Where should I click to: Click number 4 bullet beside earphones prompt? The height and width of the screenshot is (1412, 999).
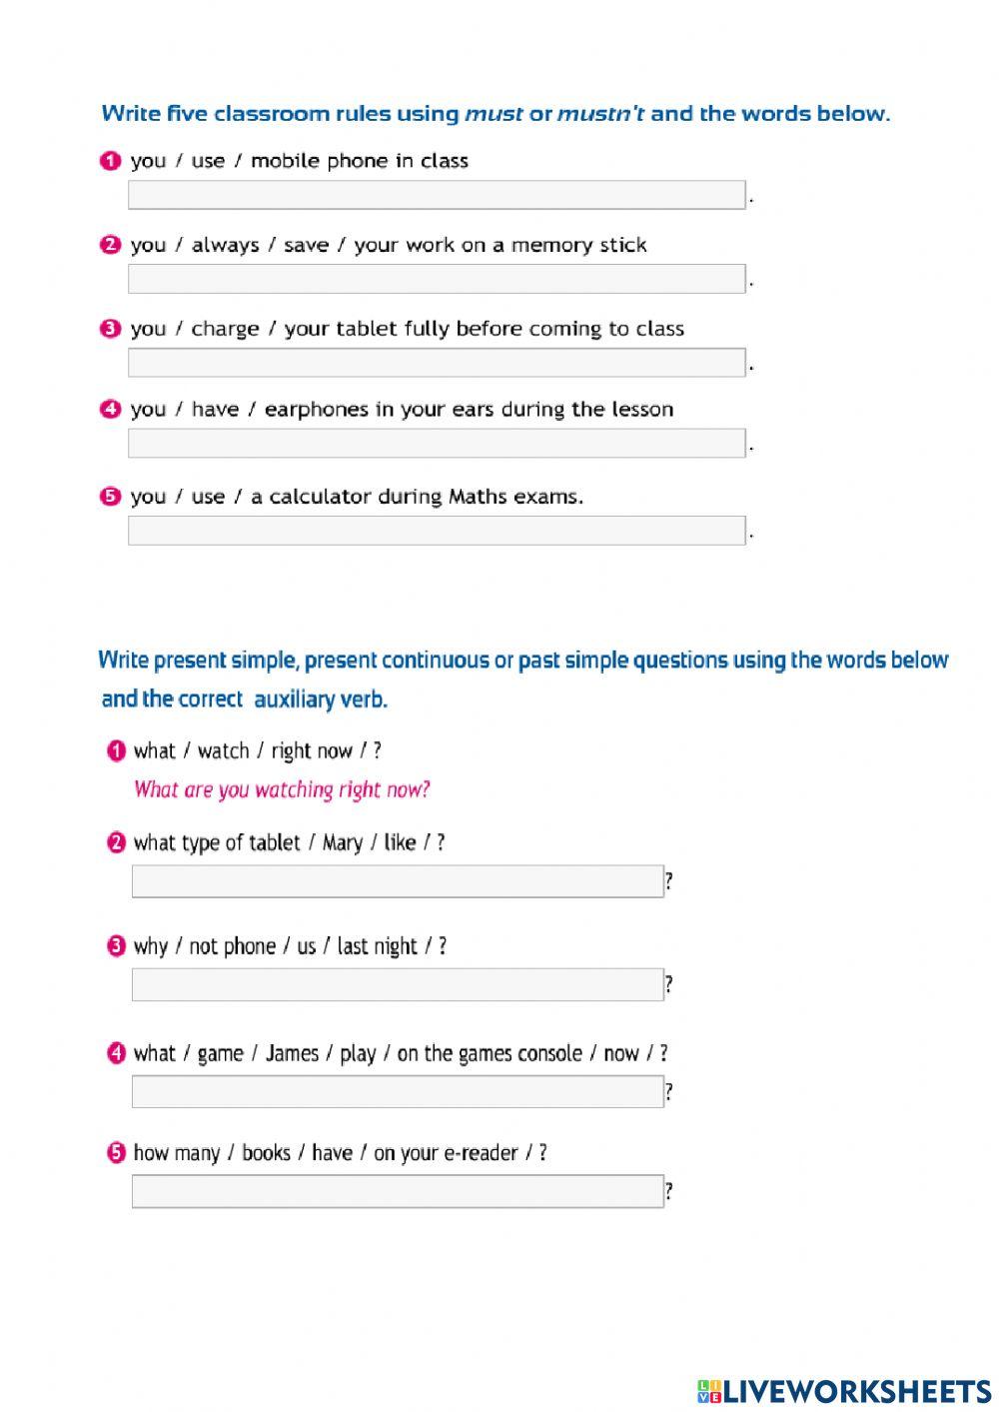(110, 409)
